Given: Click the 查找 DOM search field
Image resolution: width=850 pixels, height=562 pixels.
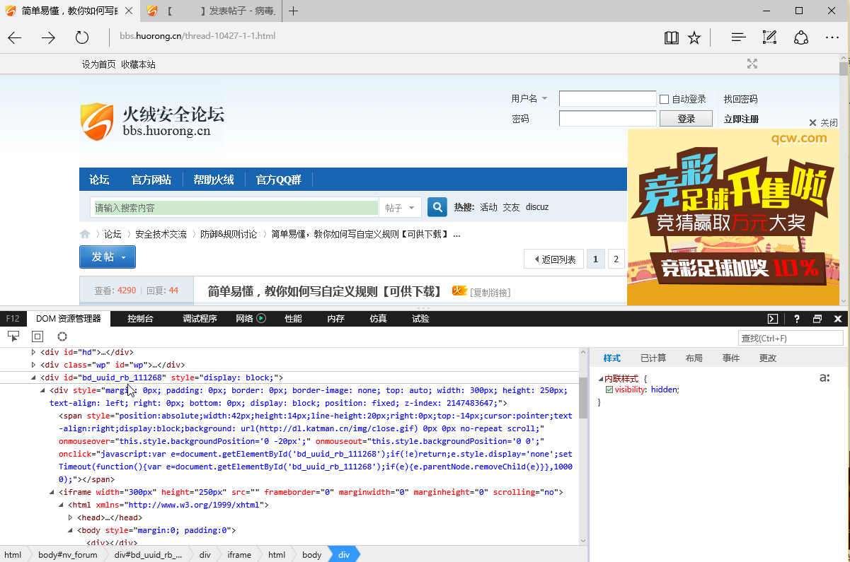Looking at the screenshot, I should pos(791,338).
